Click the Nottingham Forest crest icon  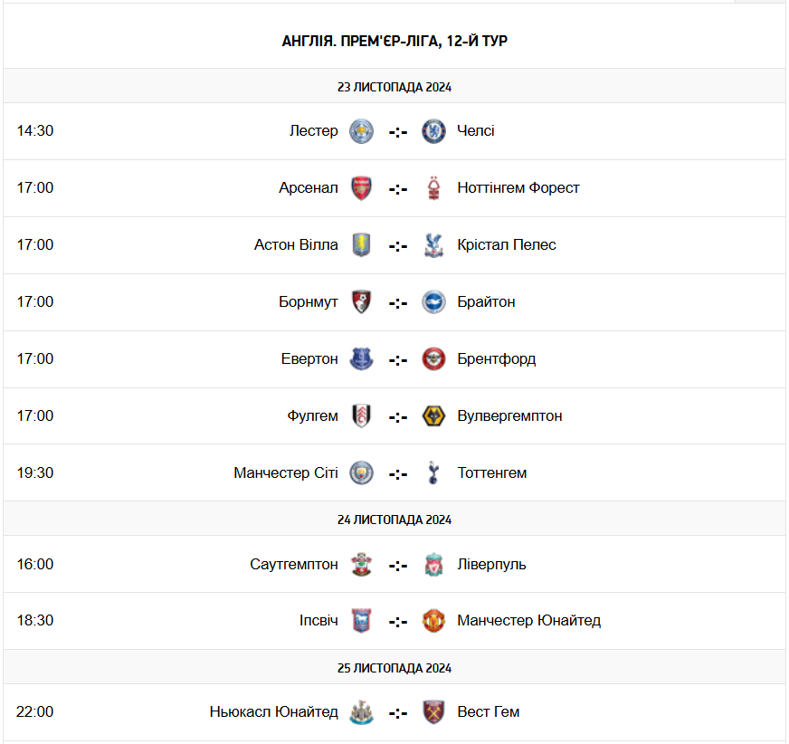[x=434, y=188]
